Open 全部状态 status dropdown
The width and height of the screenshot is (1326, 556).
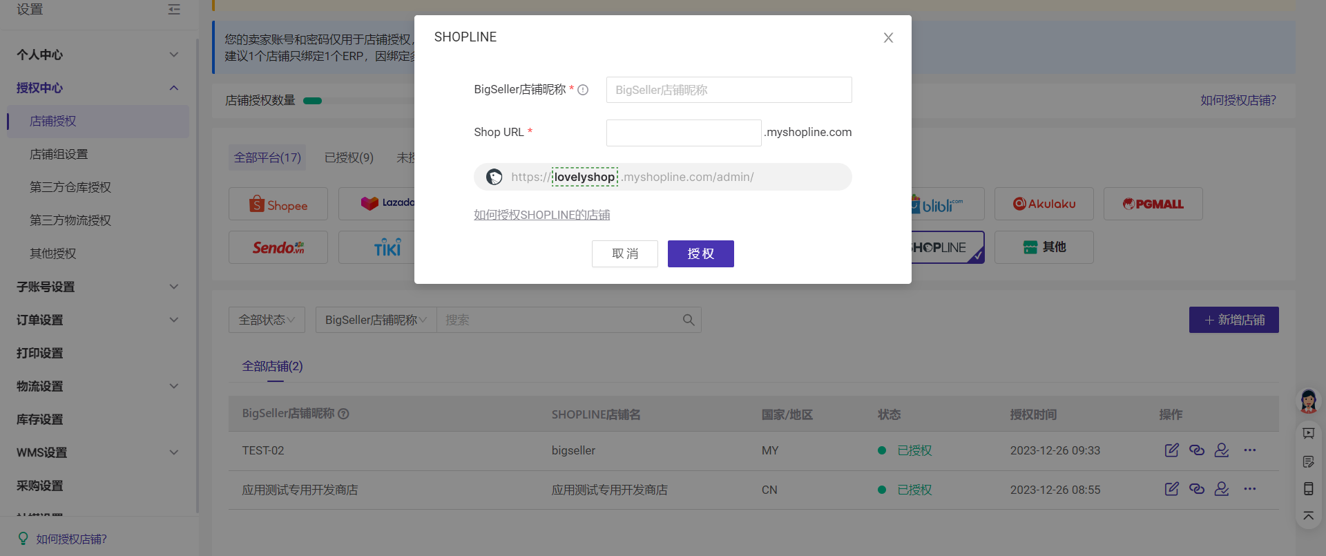pyautogui.click(x=267, y=320)
